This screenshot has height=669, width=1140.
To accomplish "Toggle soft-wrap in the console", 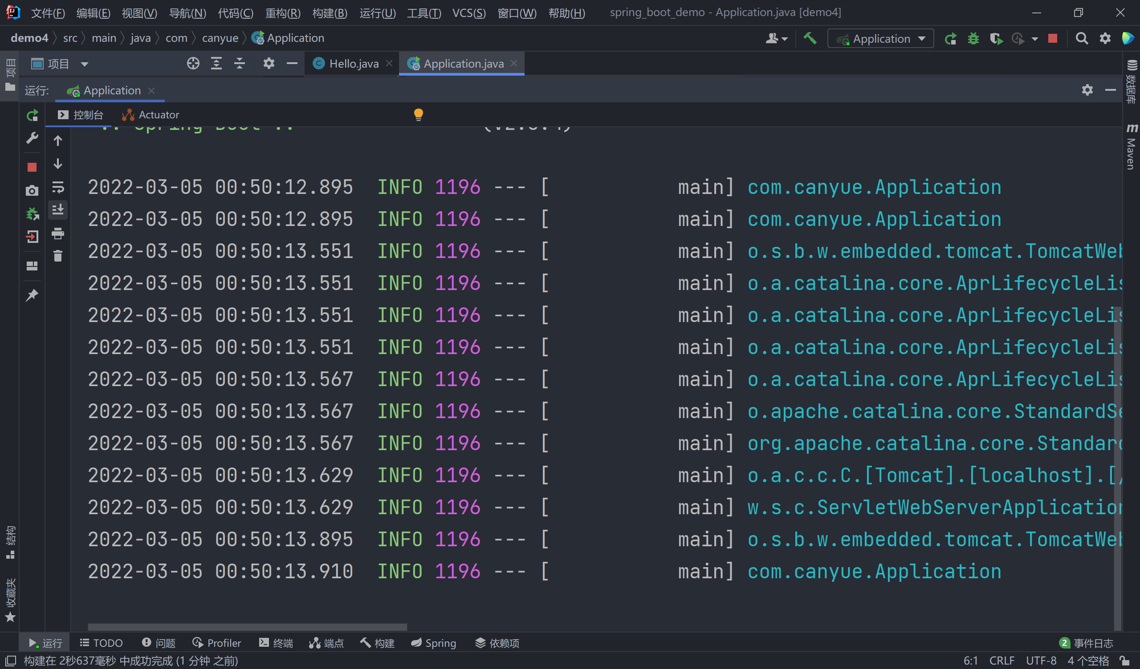I will (x=58, y=187).
